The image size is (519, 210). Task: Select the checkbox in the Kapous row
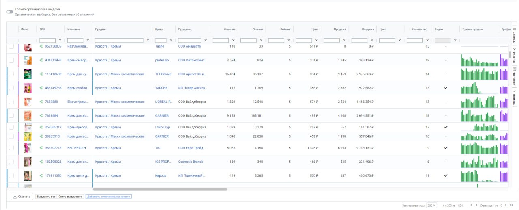point(11,175)
